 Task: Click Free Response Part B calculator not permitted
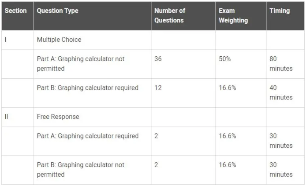(81, 170)
